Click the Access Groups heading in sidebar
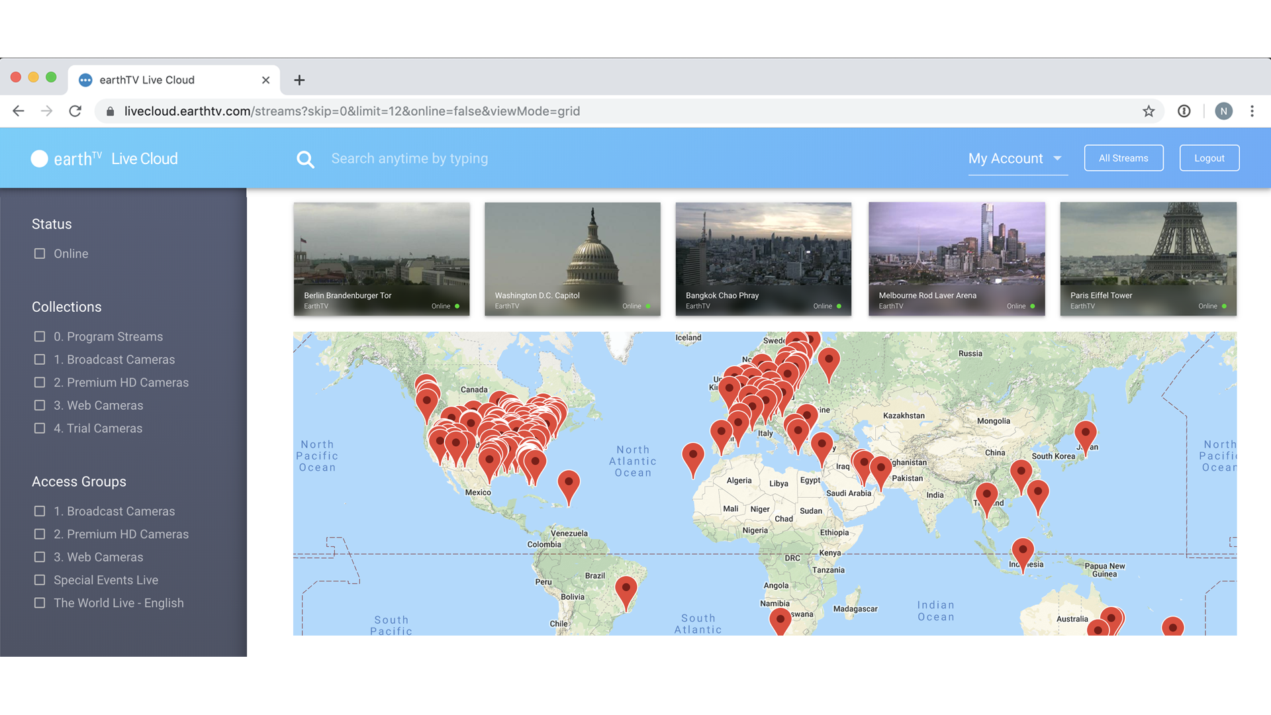The image size is (1271, 715). (79, 482)
